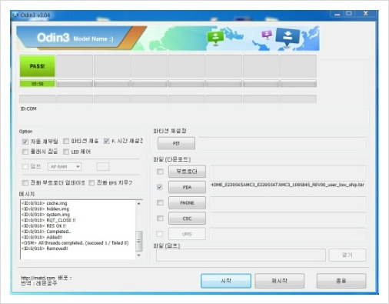
Task: Click the green download banner icon
Action: [215, 38]
